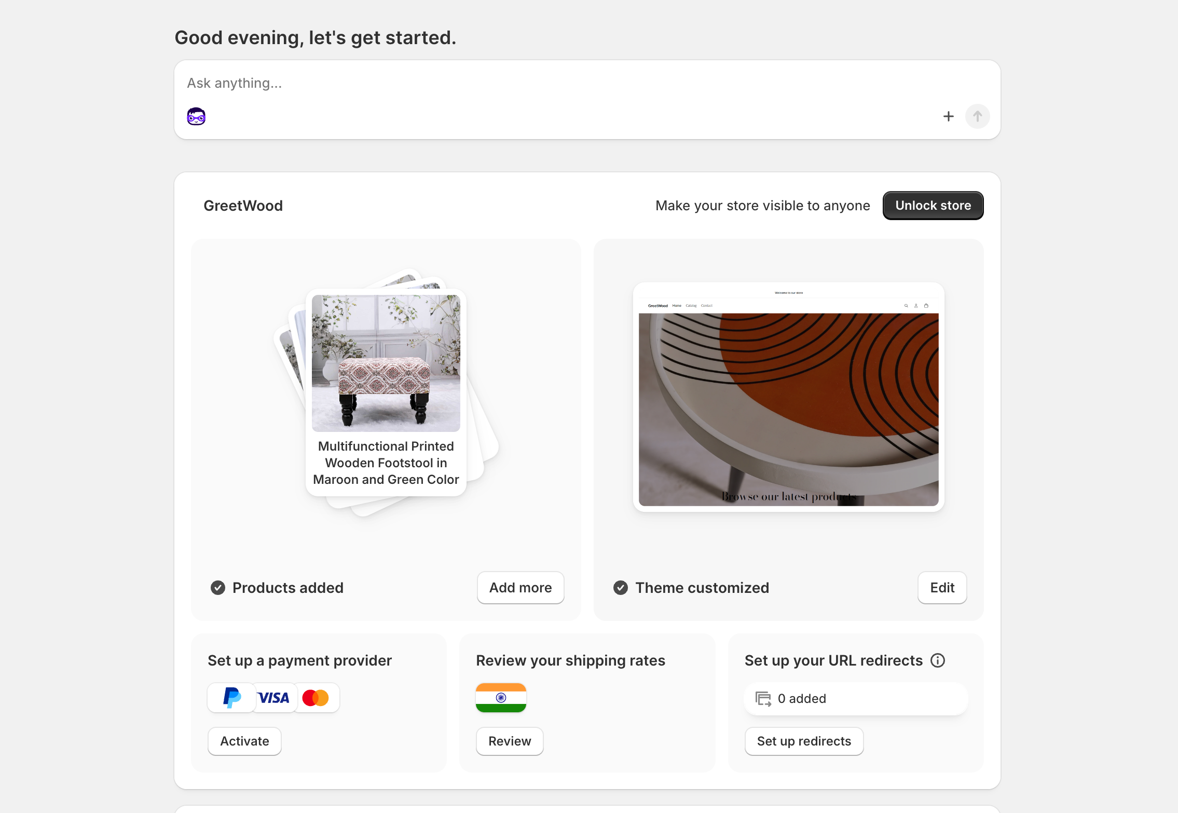Click the plus icon to add content to your question
Viewport: 1178px width, 813px height.
click(x=948, y=116)
